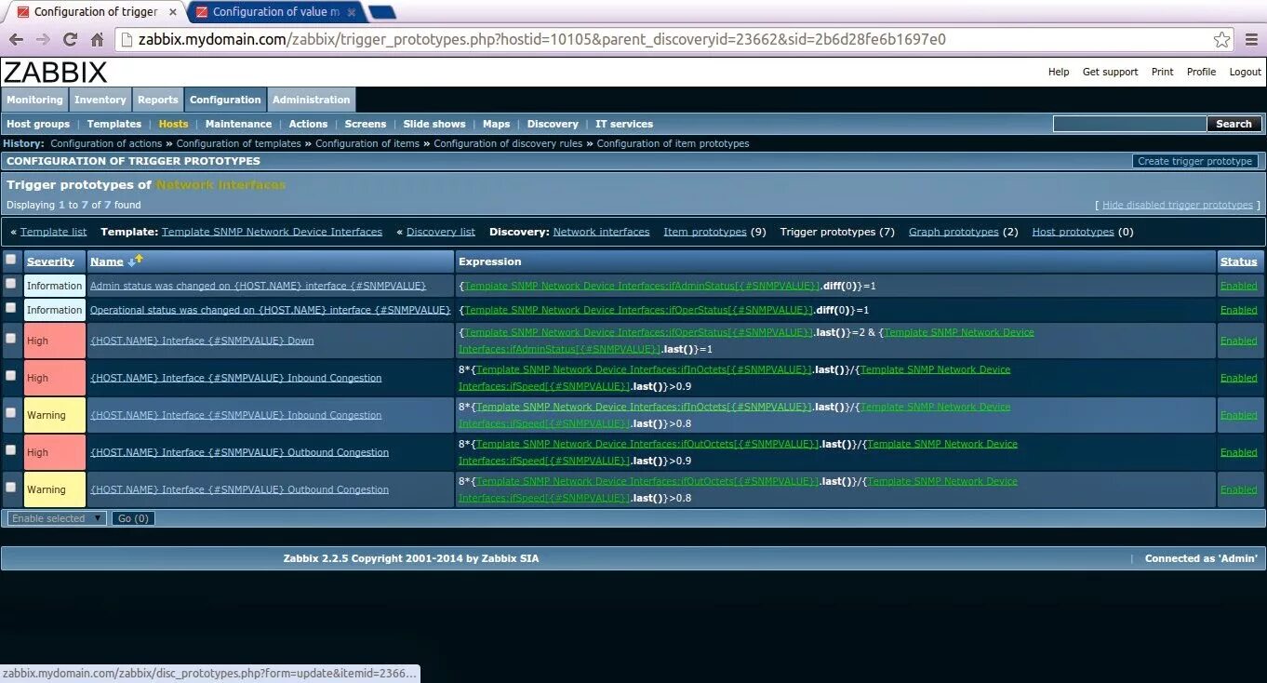Check Admin status was changed row checkbox
The image size is (1267, 683).
pyautogui.click(x=10, y=283)
